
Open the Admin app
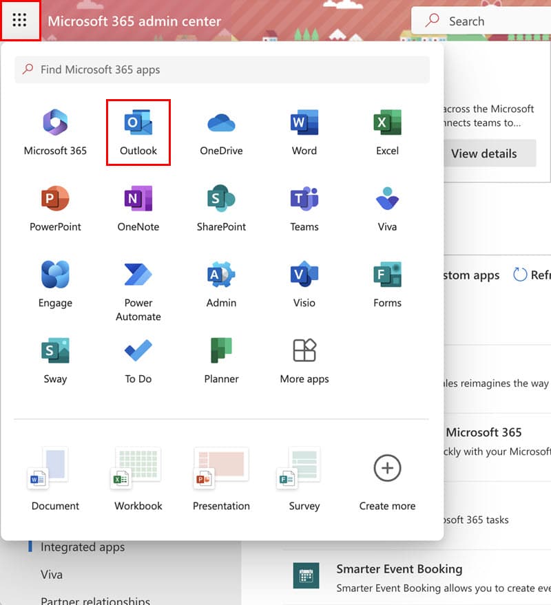pyautogui.click(x=221, y=285)
